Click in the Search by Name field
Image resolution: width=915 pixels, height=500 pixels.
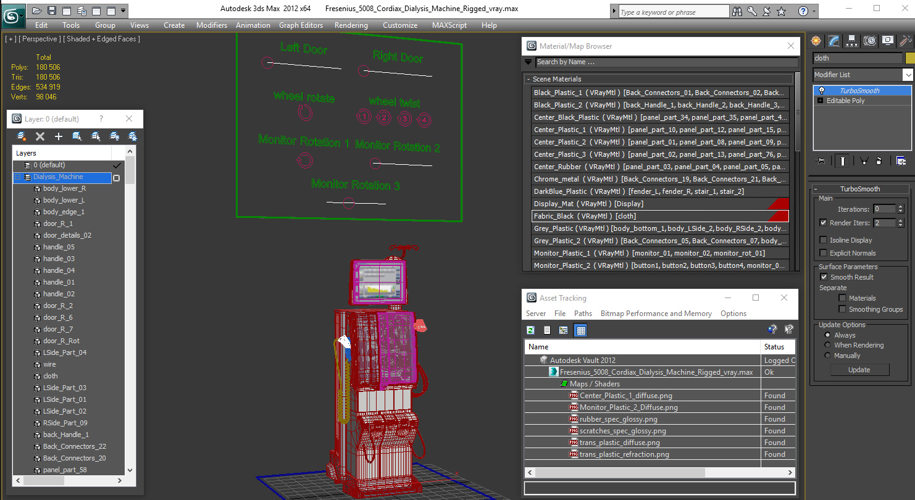tap(666, 62)
